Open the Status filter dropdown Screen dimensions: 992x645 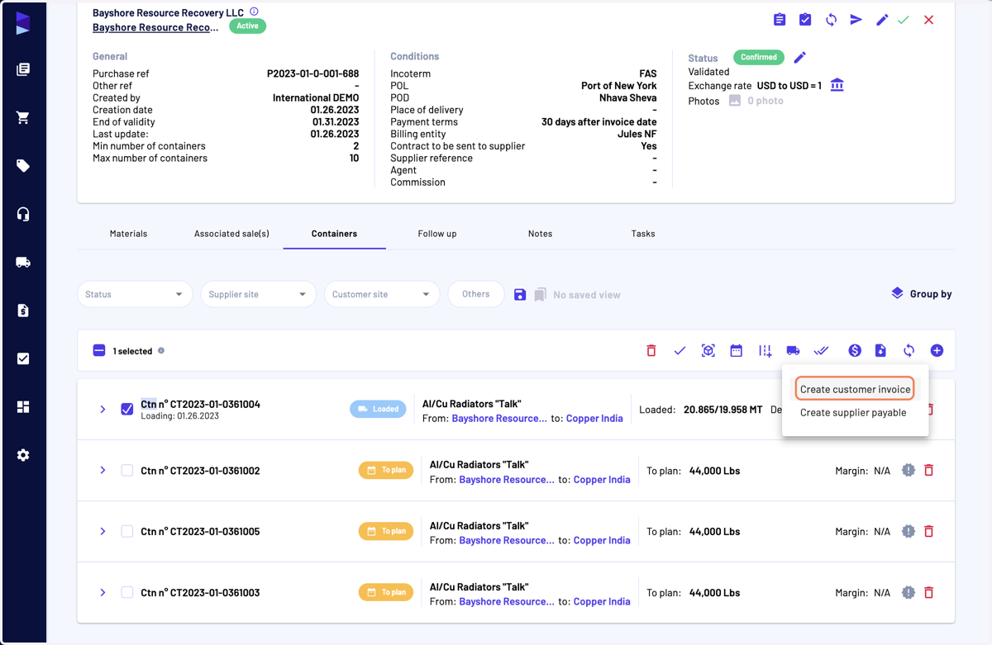(135, 294)
